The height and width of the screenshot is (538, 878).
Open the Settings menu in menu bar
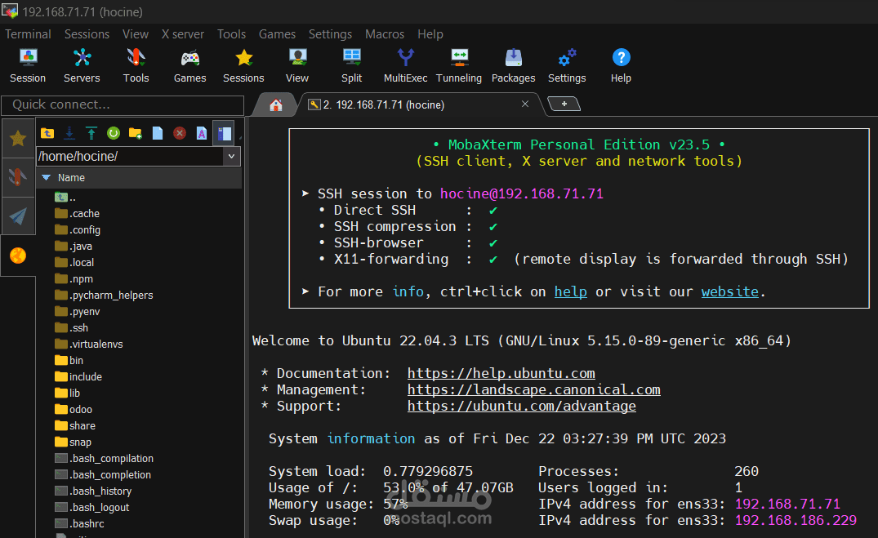coord(330,34)
